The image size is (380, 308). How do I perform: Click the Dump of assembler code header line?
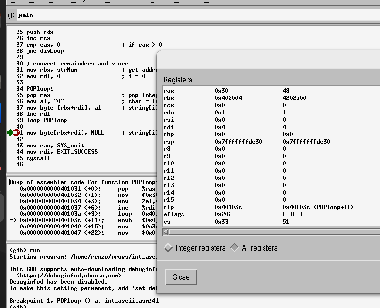click(83, 182)
